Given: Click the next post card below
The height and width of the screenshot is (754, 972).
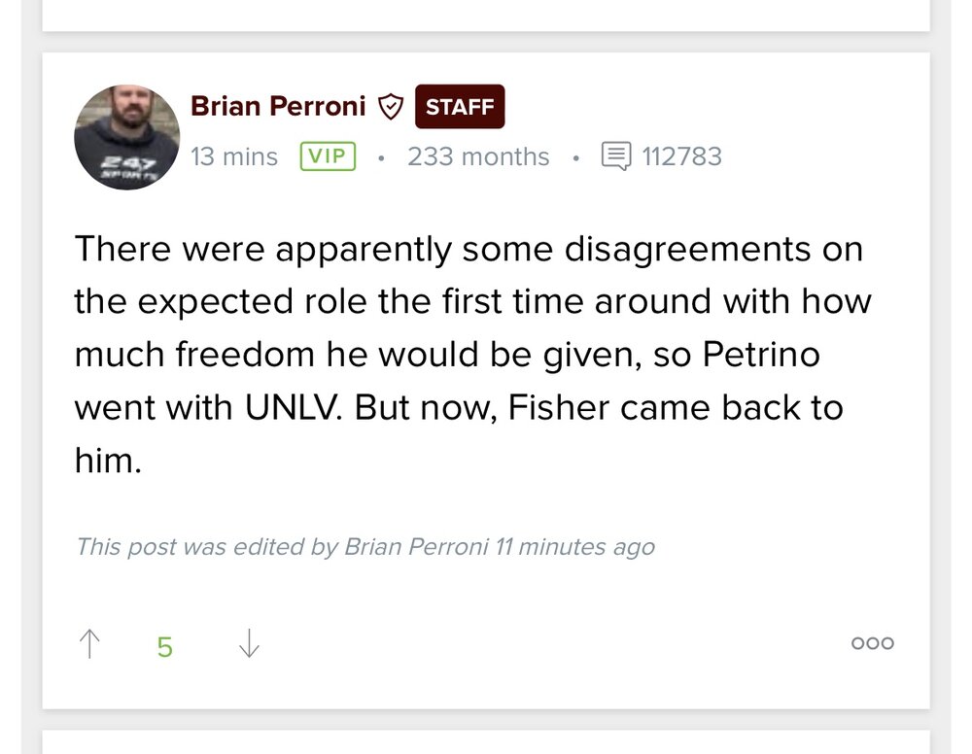Looking at the screenshot, I should [x=486, y=741].
